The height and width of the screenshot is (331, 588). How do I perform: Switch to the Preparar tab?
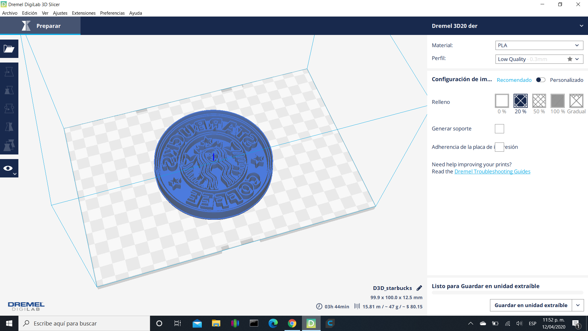tap(40, 26)
